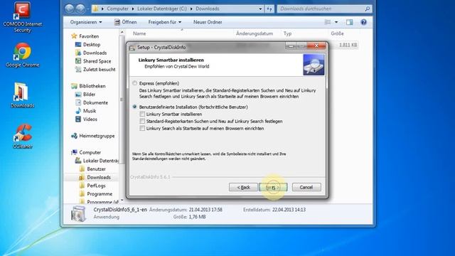
Task: Open Dokumente library
Action: (x=95, y=102)
